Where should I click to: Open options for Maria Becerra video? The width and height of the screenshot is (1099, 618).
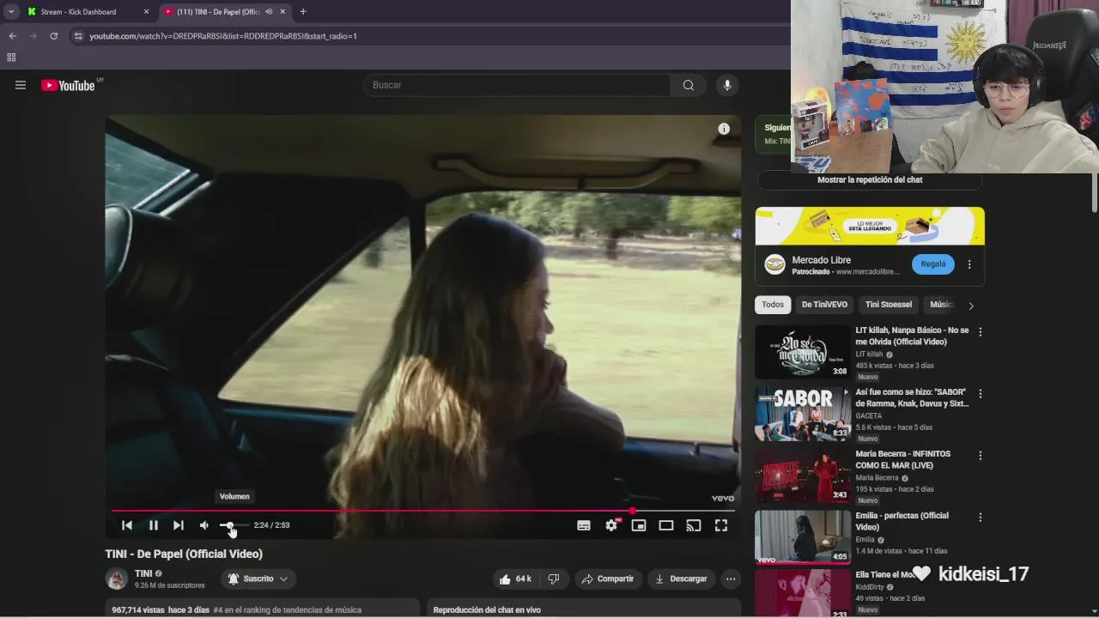click(980, 455)
